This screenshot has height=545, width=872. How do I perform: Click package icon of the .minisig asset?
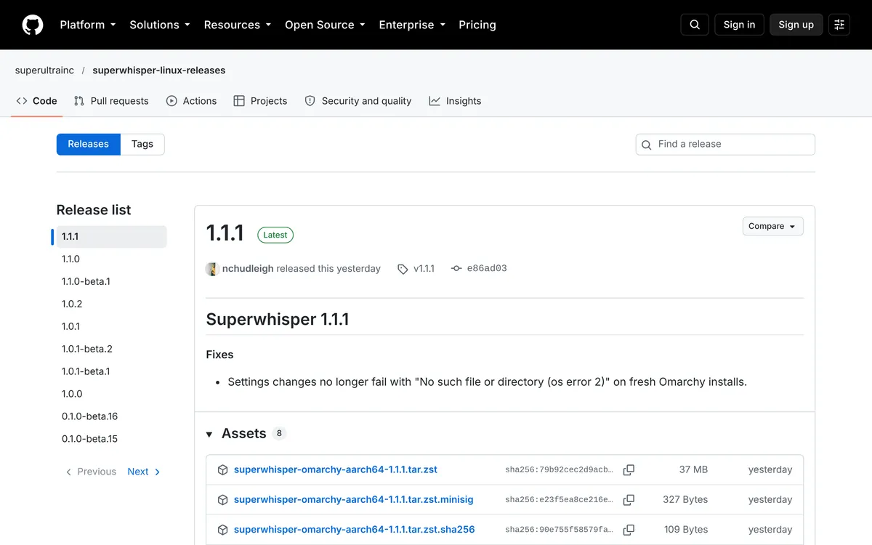(223, 500)
